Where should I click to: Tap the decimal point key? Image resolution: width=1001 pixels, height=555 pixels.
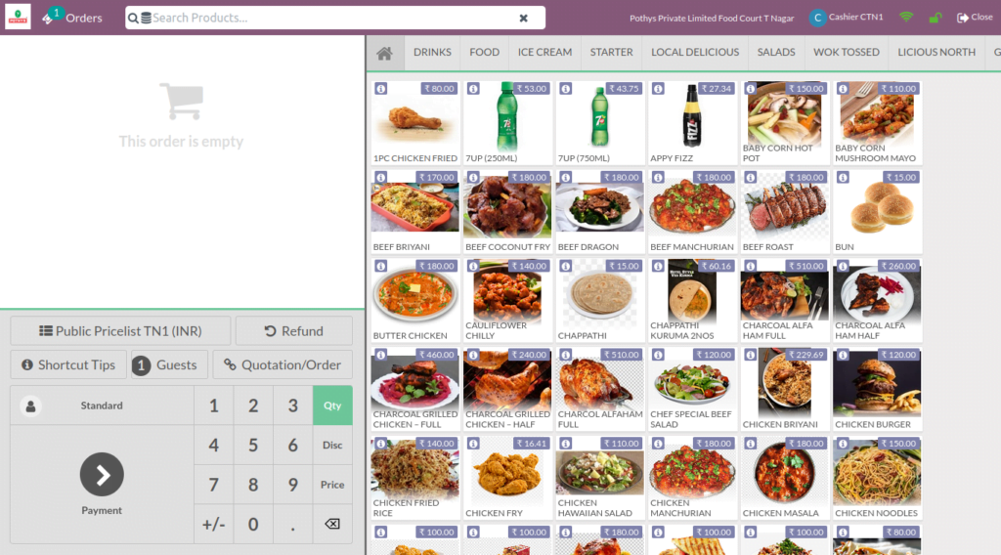(x=292, y=524)
